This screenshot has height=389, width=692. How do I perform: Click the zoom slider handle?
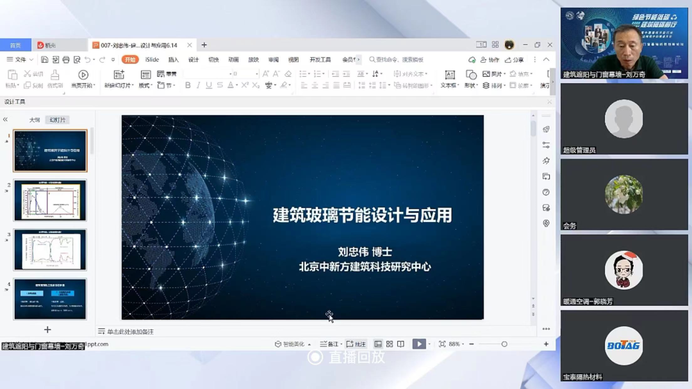(x=504, y=344)
